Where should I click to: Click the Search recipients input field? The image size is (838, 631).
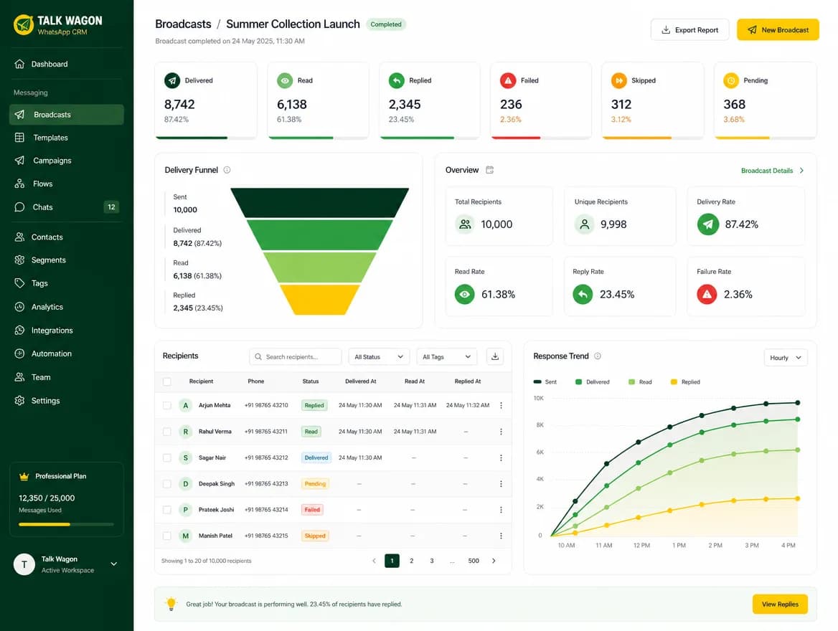(295, 356)
